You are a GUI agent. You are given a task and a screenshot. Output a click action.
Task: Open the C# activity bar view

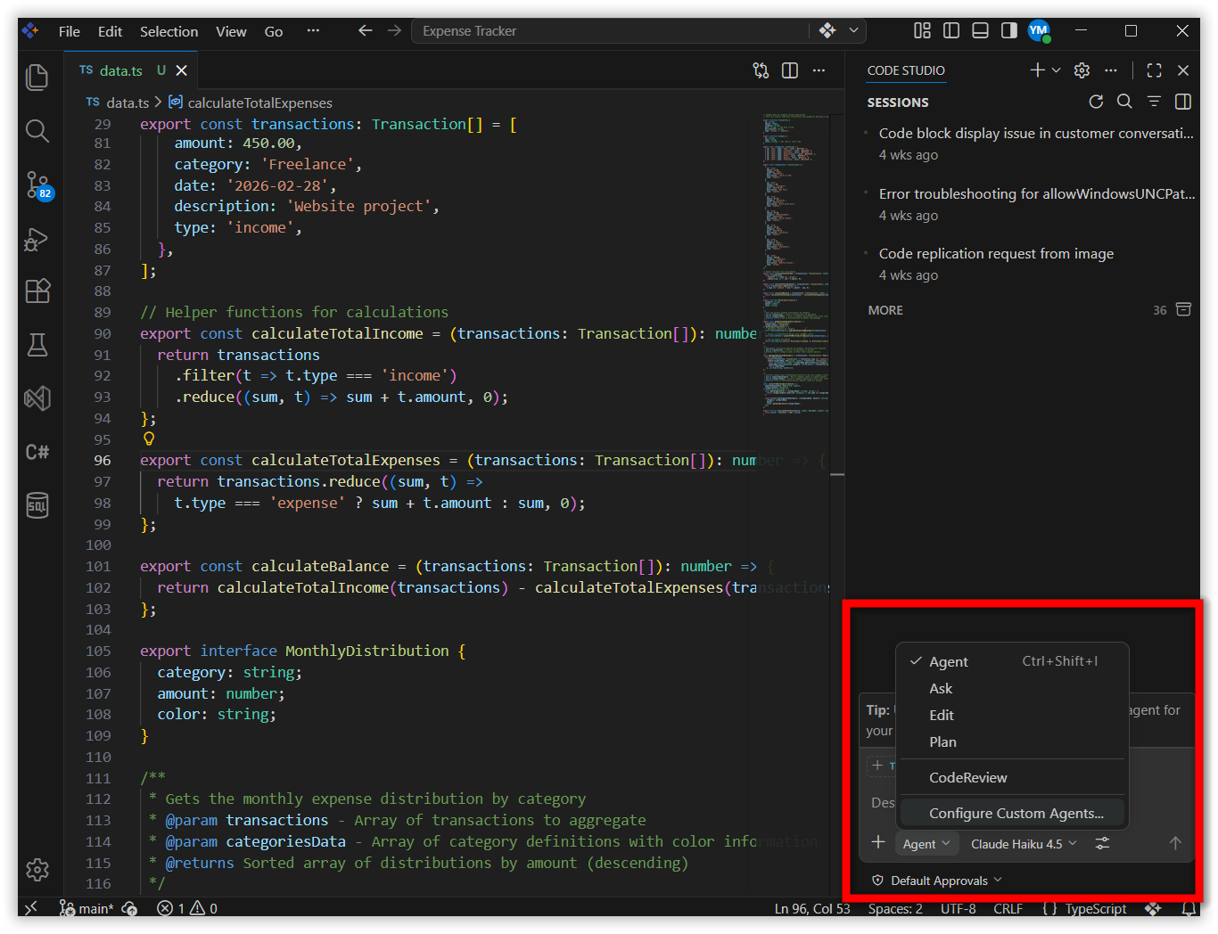(37, 452)
